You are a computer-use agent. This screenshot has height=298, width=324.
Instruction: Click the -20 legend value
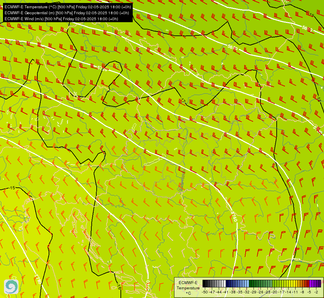coord(274,292)
